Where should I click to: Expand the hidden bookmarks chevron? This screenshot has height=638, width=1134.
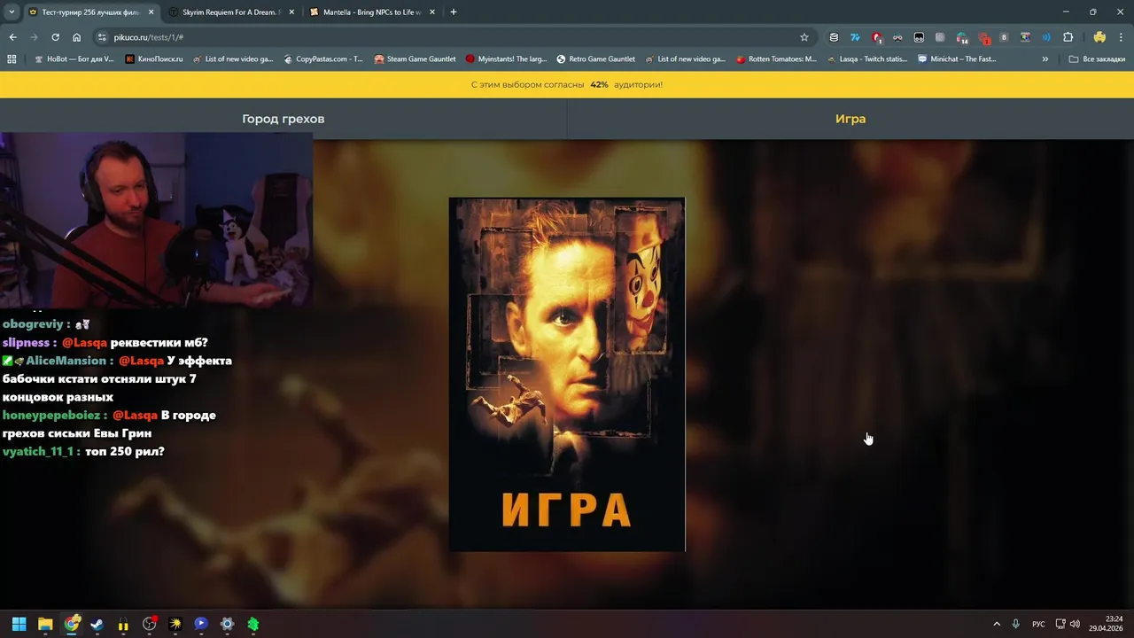tap(1045, 59)
